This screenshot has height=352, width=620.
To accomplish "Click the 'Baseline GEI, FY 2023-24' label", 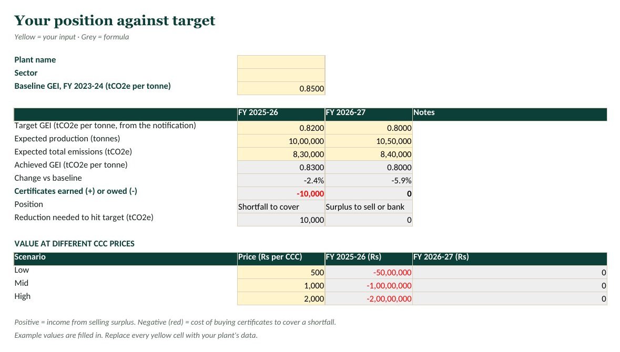I will click(93, 86).
